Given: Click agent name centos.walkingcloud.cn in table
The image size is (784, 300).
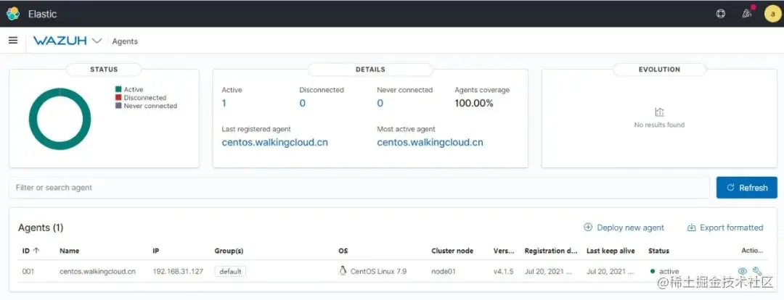Looking at the screenshot, I should (97, 272).
